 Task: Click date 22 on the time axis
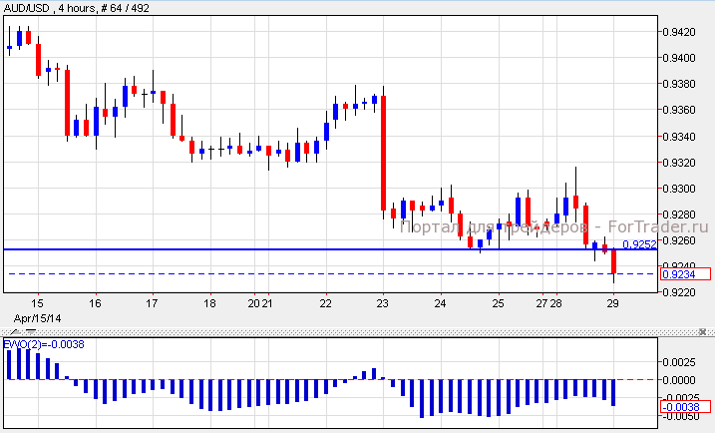[x=325, y=303]
